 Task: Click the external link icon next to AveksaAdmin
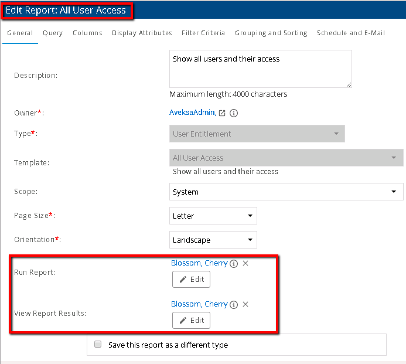coord(222,113)
